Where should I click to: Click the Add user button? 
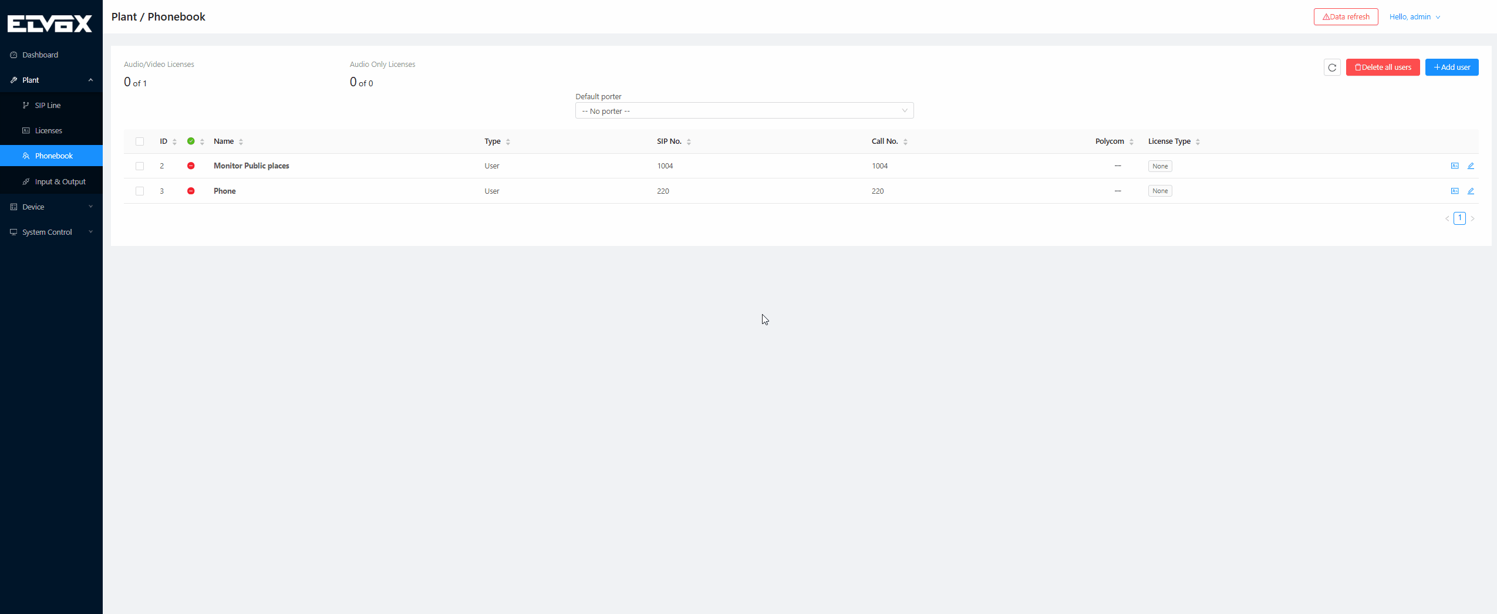tap(1451, 68)
